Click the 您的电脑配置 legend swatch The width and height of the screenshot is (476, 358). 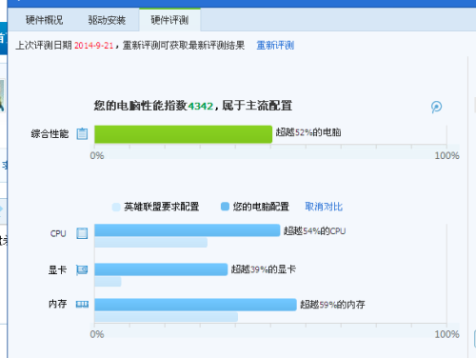click(225, 207)
